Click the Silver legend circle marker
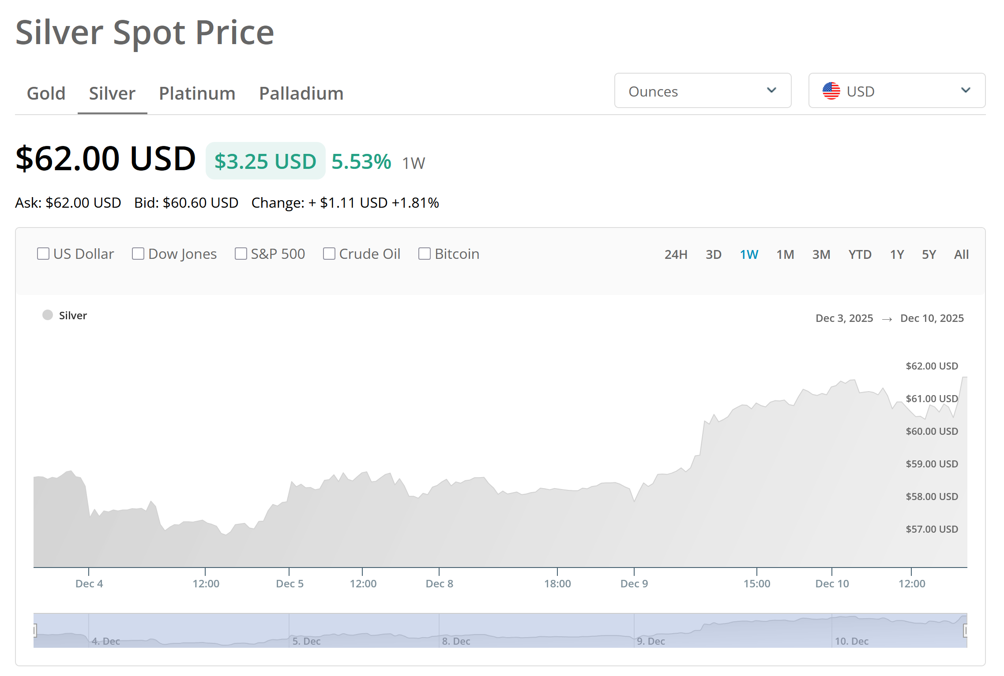 [x=48, y=315]
